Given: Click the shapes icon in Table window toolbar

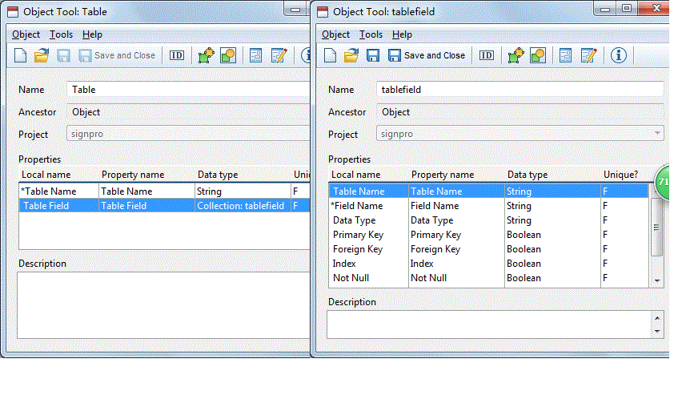Looking at the screenshot, I should point(228,55).
